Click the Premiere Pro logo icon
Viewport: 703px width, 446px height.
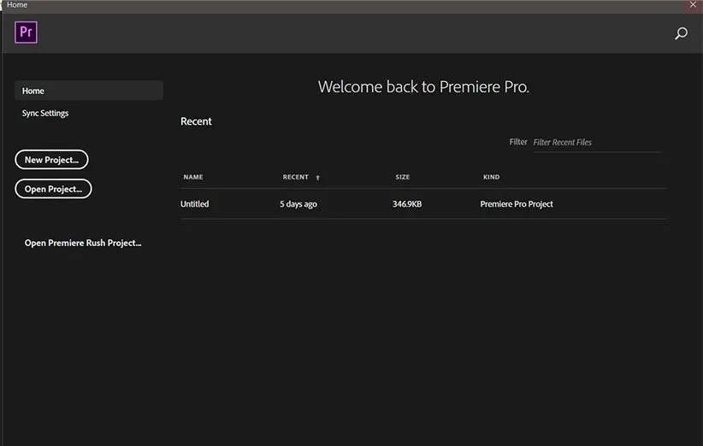(x=26, y=32)
